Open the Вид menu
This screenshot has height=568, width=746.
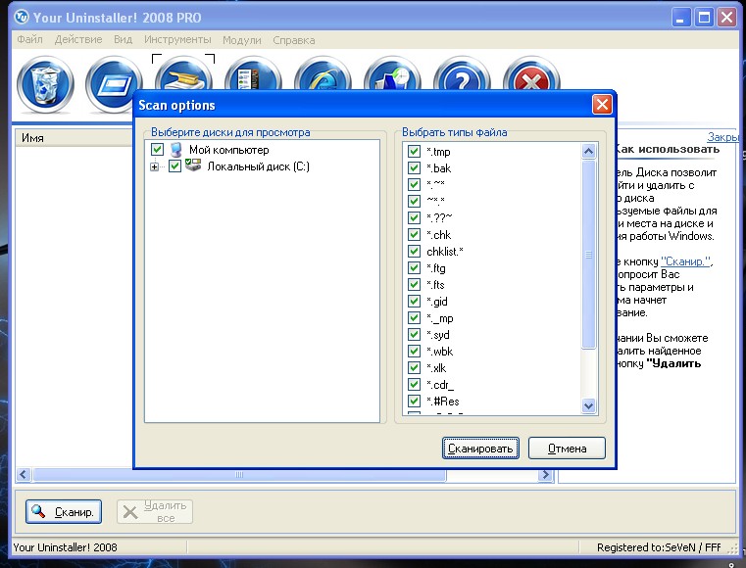(123, 39)
